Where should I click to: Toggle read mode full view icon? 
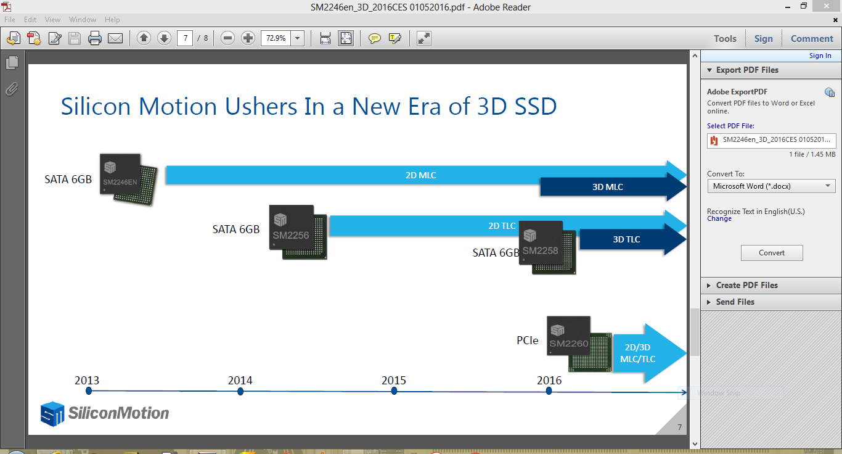[x=424, y=38]
